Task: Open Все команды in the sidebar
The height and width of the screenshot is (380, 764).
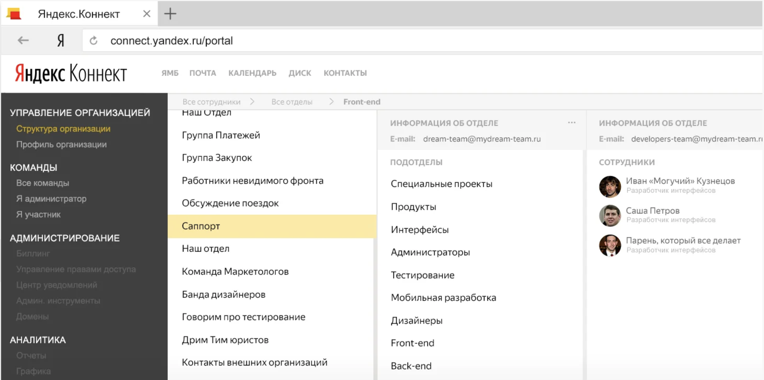Action: 43,183
